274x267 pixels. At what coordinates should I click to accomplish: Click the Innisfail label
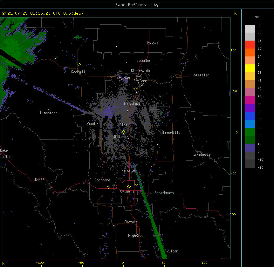132,103
